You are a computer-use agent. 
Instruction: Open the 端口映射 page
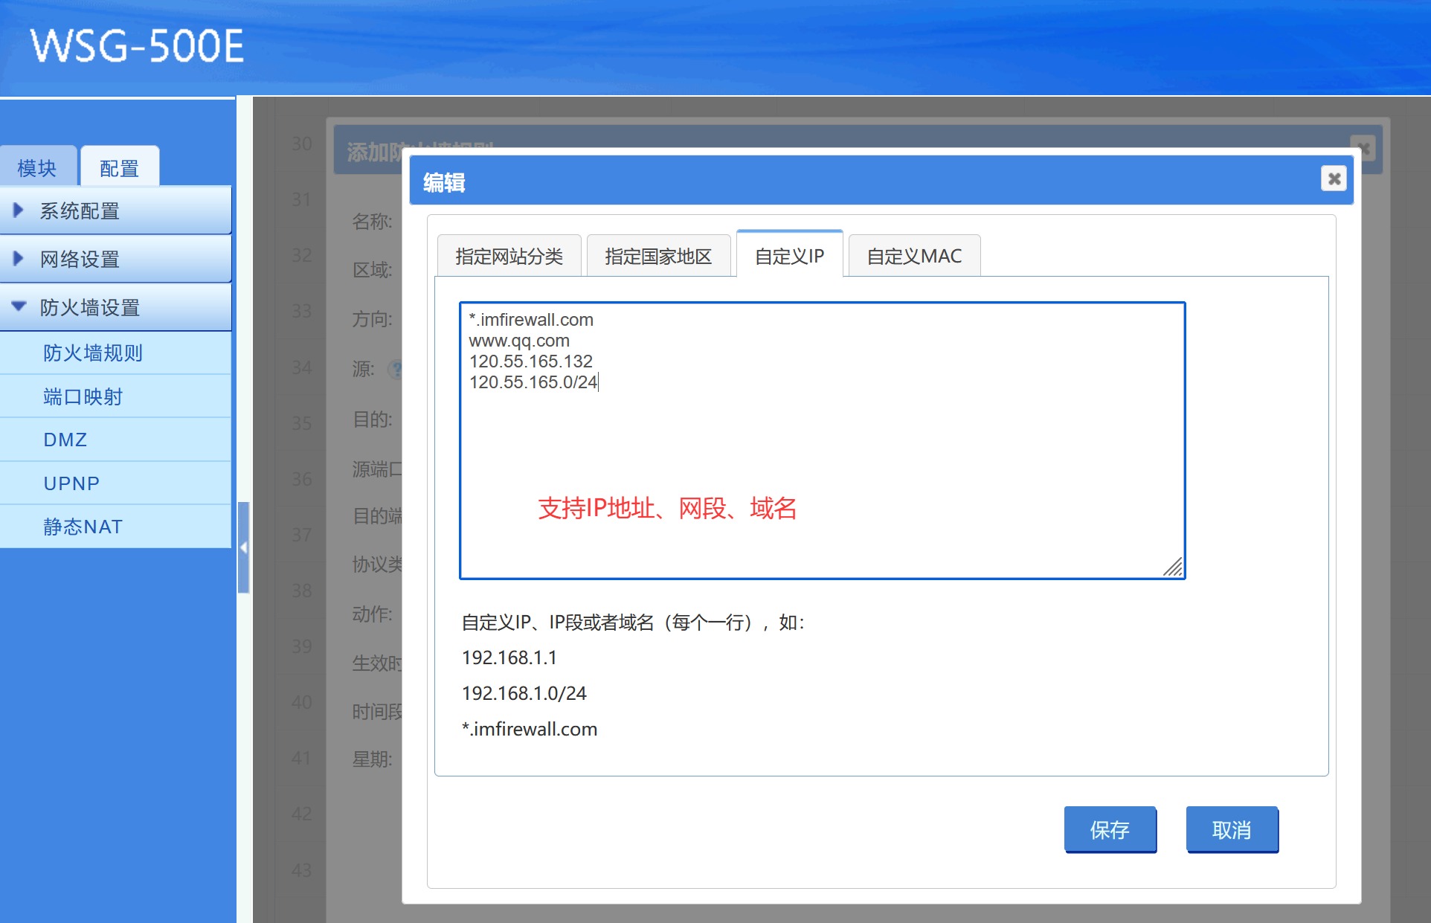pos(83,396)
